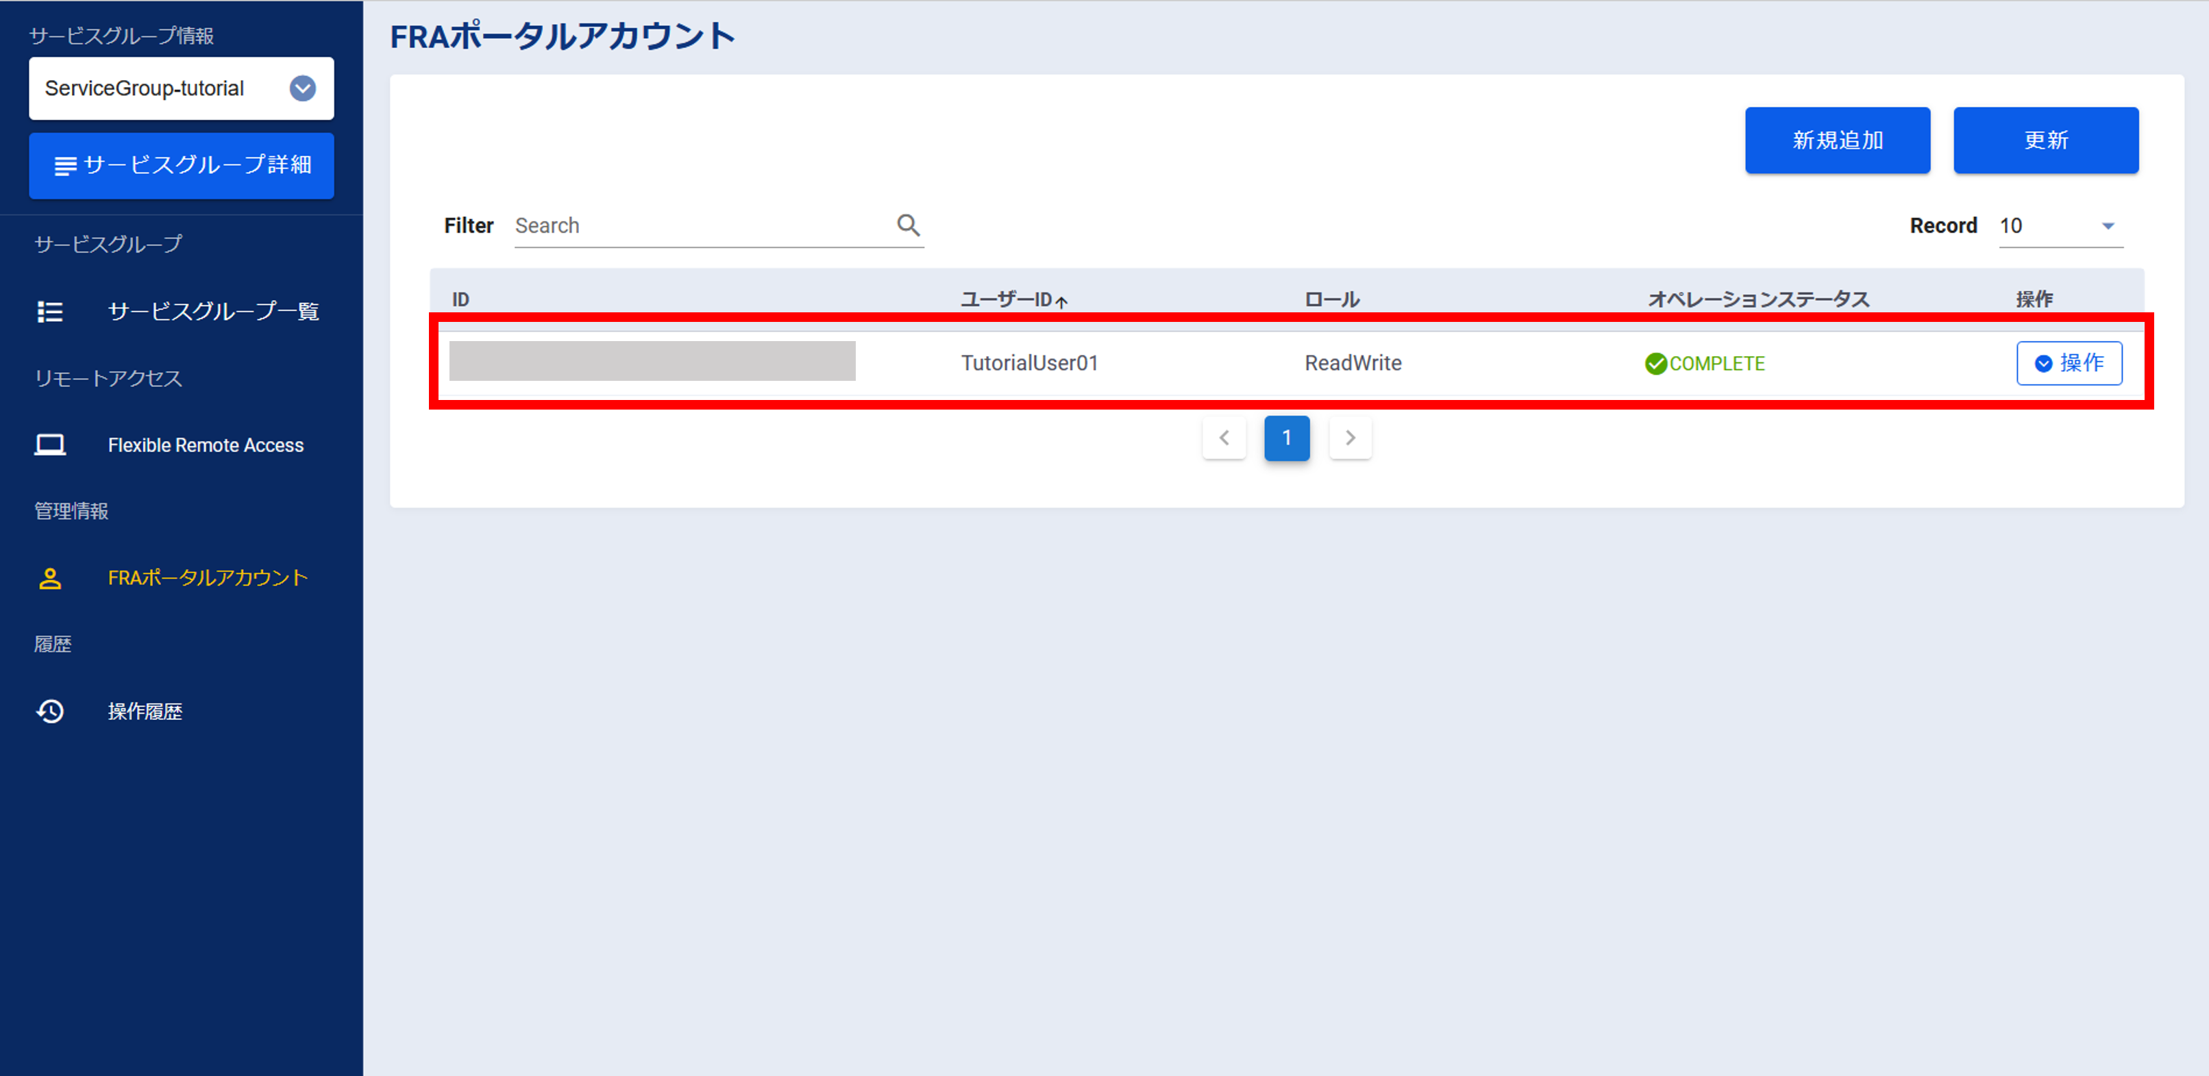Click the search magnifier icon in Filter

[x=908, y=225]
